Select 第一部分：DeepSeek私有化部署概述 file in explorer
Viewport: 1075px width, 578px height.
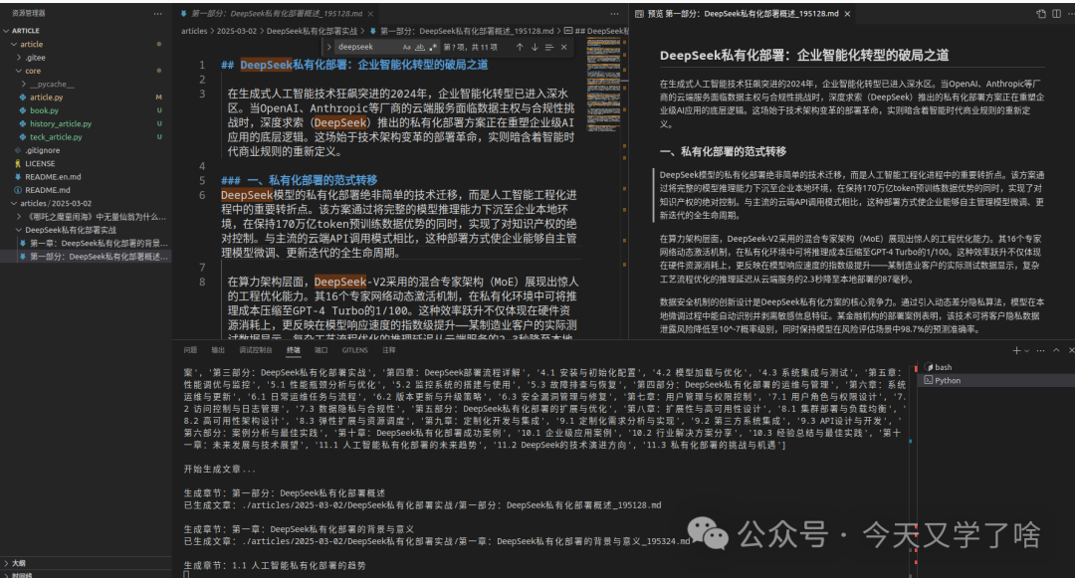pyautogui.click(x=99, y=257)
